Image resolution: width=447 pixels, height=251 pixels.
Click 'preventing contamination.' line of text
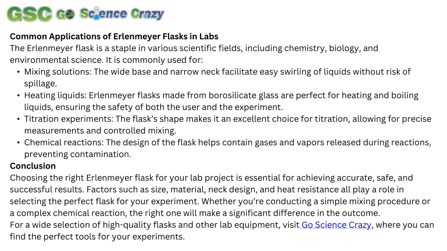coord(78,154)
